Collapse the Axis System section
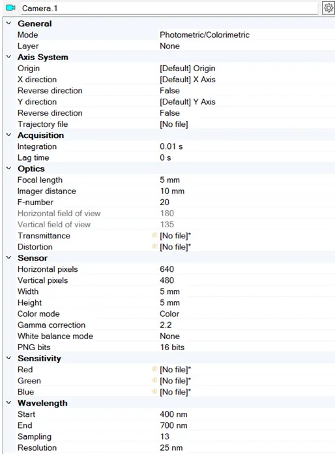The width and height of the screenshot is (335, 454). (x=8, y=57)
